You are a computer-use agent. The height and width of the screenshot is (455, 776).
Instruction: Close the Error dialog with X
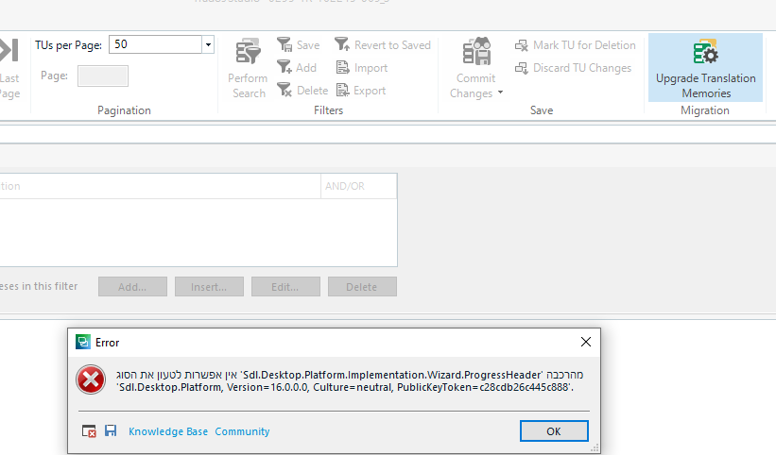click(x=586, y=342)
